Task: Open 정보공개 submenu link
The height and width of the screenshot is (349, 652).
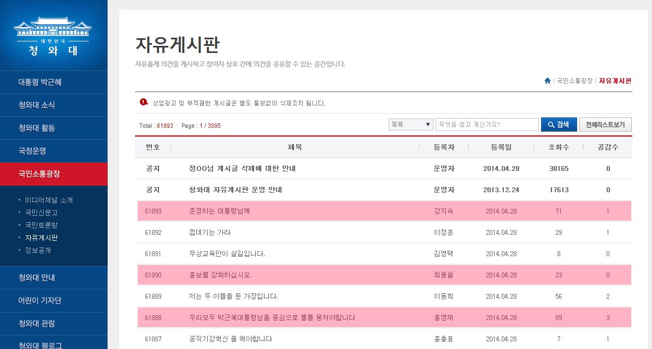Action: (x=38, y=250)
